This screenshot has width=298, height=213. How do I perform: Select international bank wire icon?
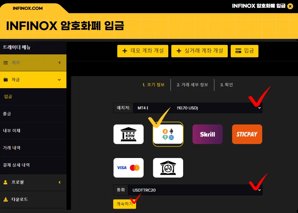pos(168,168)
